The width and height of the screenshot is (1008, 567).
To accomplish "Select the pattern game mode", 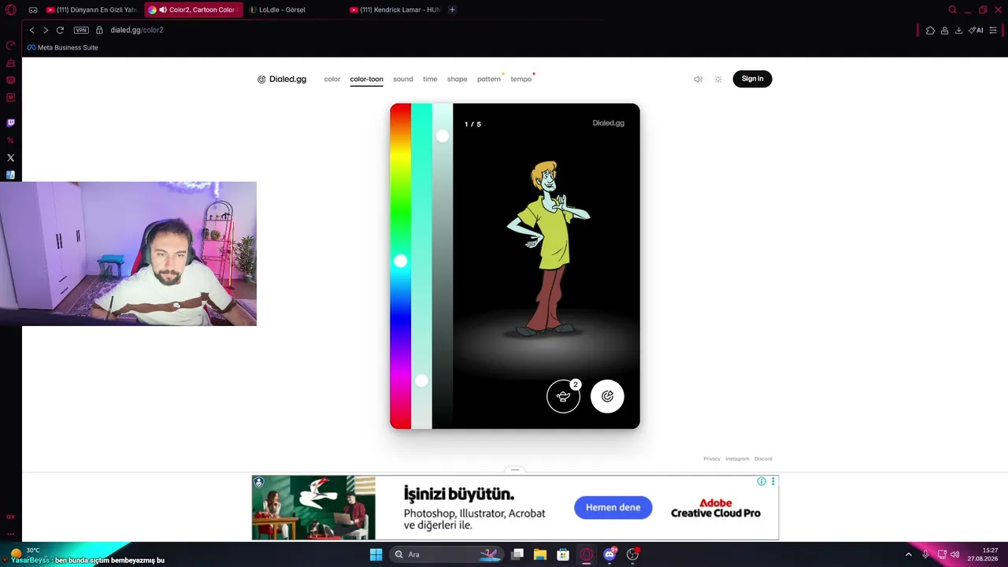I will pos(488,79).
